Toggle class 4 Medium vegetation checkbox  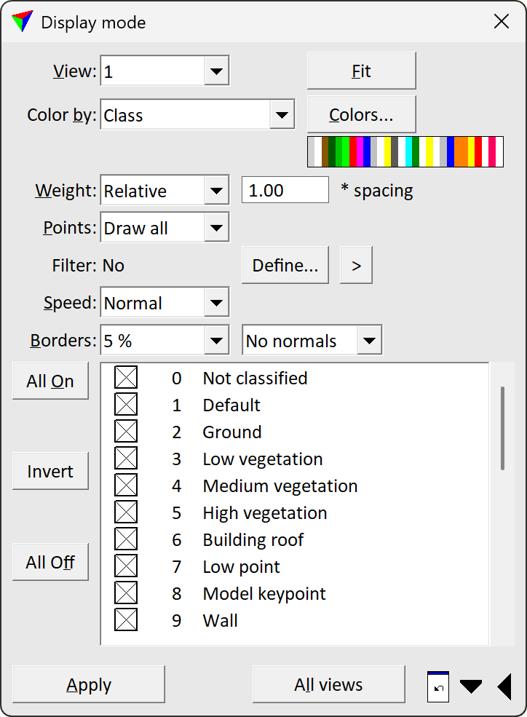pyautogui.click(x=126, y=486)
